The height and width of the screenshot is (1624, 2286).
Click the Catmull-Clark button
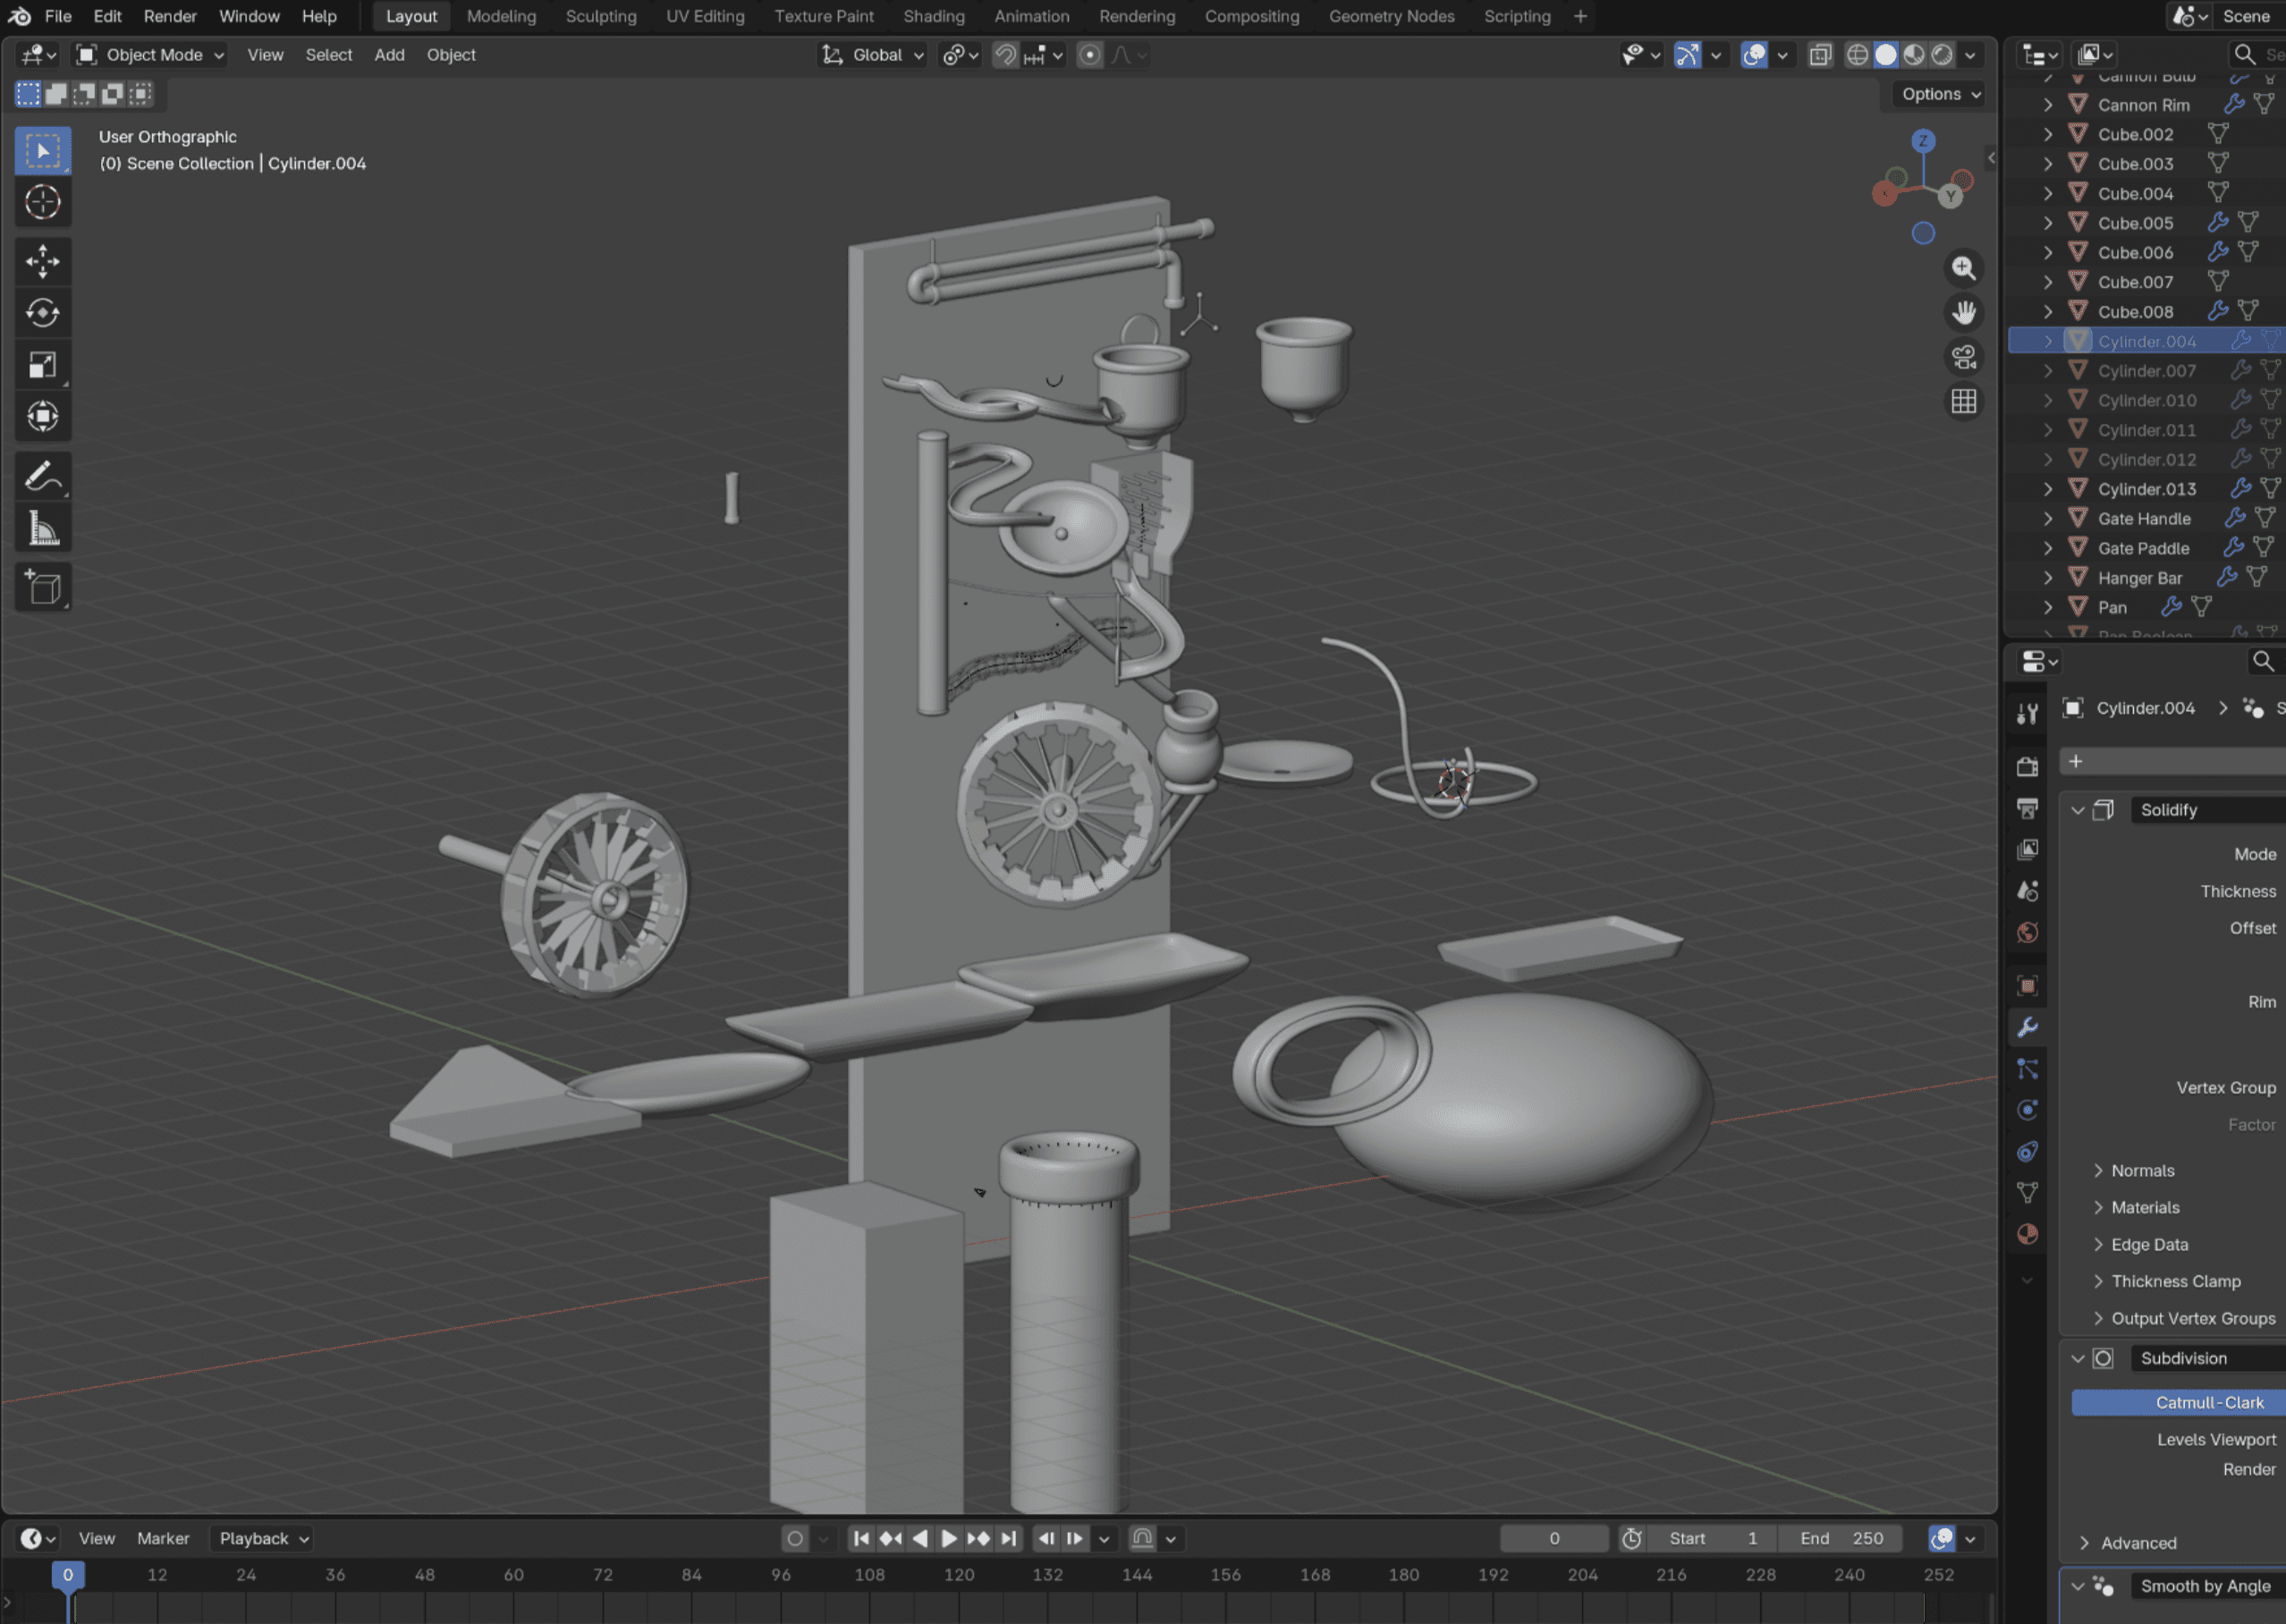click(2208, 1402)
